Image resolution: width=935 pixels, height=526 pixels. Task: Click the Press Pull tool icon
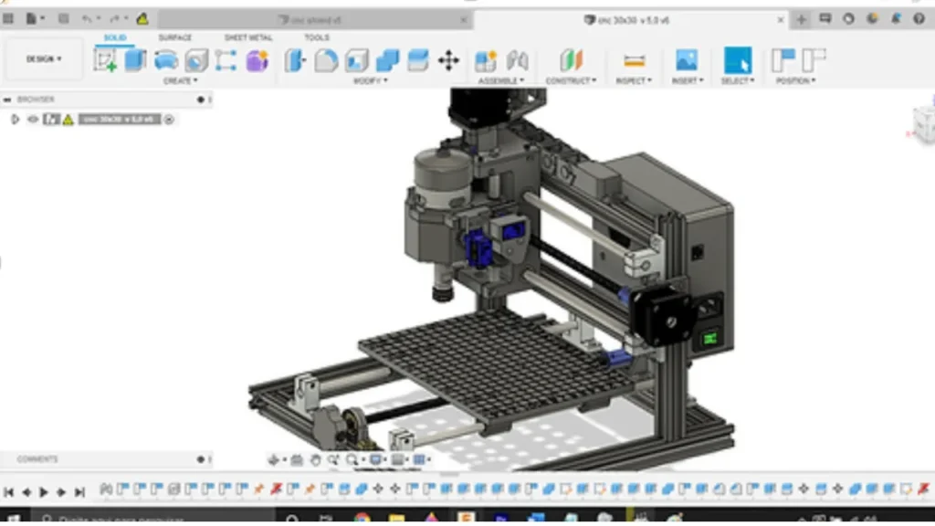[295, 60]
